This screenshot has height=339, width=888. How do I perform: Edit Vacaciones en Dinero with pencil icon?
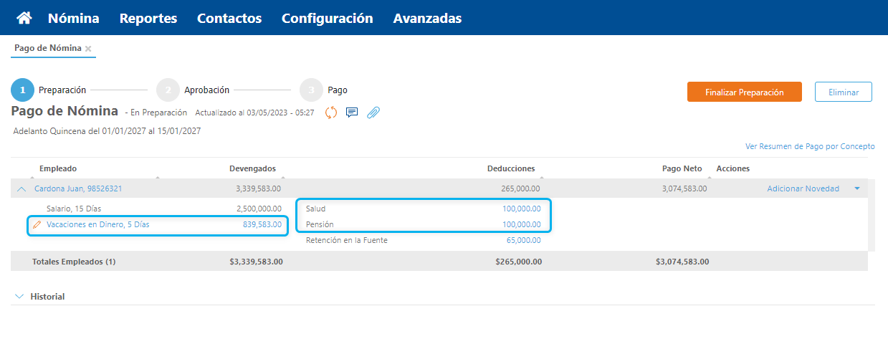(37, 225)
